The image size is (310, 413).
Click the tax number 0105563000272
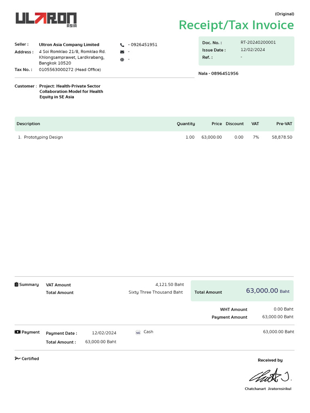point(56,69)
